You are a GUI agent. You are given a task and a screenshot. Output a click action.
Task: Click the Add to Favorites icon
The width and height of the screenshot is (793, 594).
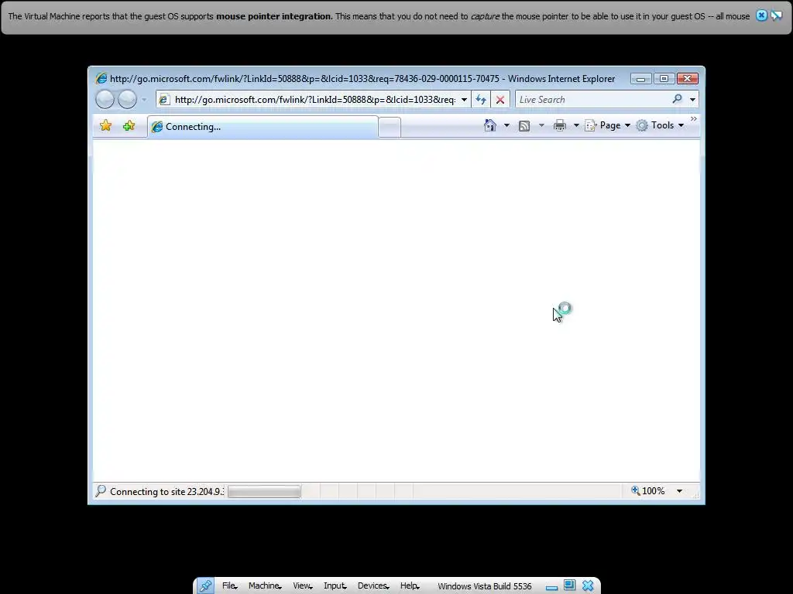(129, 125)
